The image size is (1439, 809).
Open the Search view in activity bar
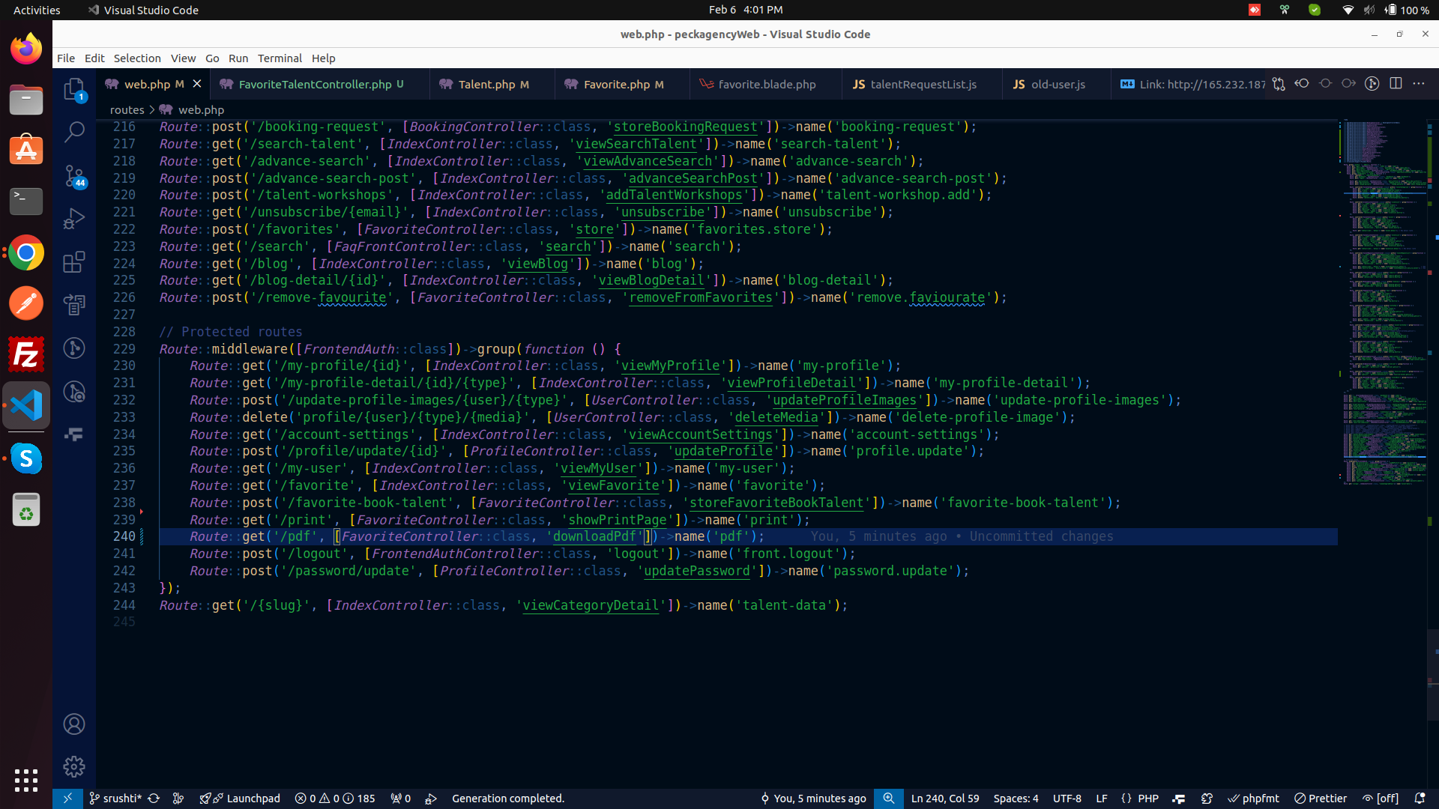73,132
